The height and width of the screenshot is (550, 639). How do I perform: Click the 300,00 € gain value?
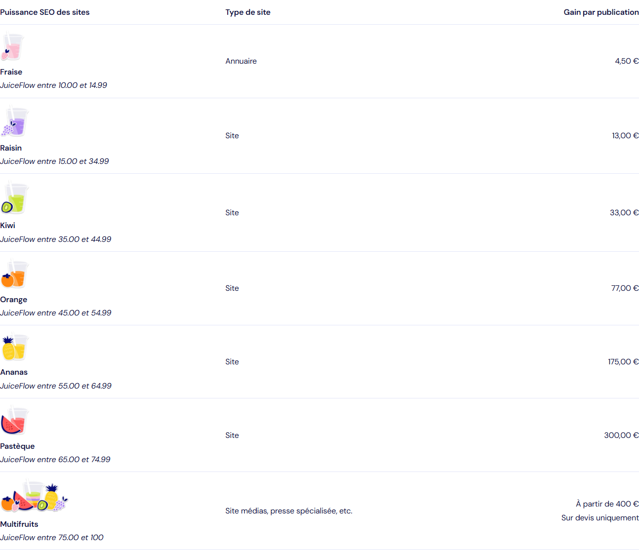point(621,435)
